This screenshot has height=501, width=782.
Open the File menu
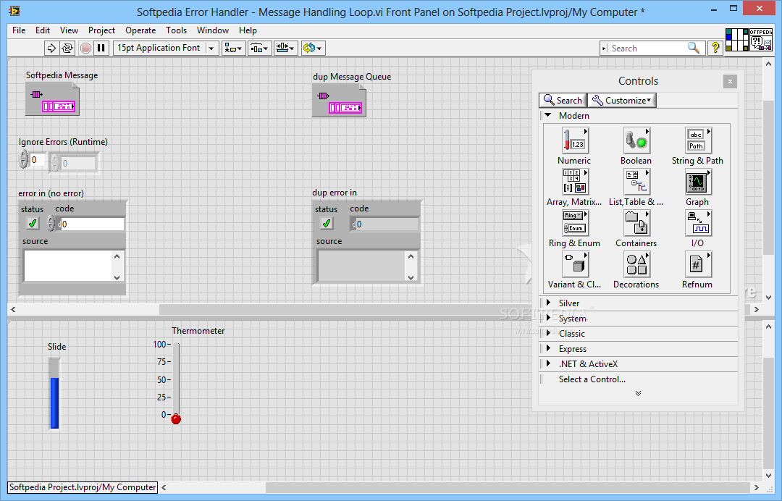[x=19, y=30]
